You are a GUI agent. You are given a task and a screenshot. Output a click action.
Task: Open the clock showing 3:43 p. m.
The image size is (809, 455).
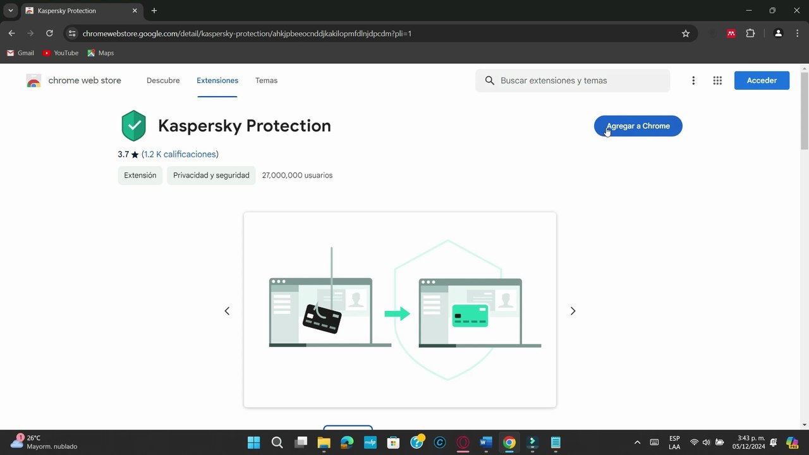(749, 442)
